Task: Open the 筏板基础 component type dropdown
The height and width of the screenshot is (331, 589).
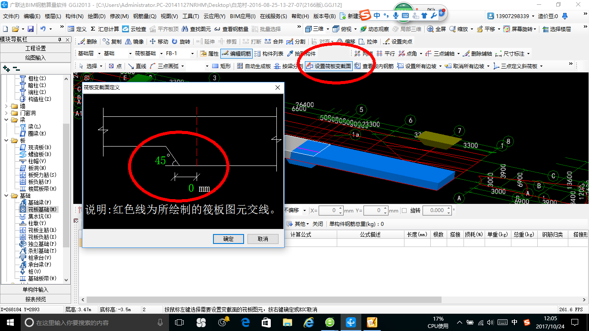Action: pos(161,54)
